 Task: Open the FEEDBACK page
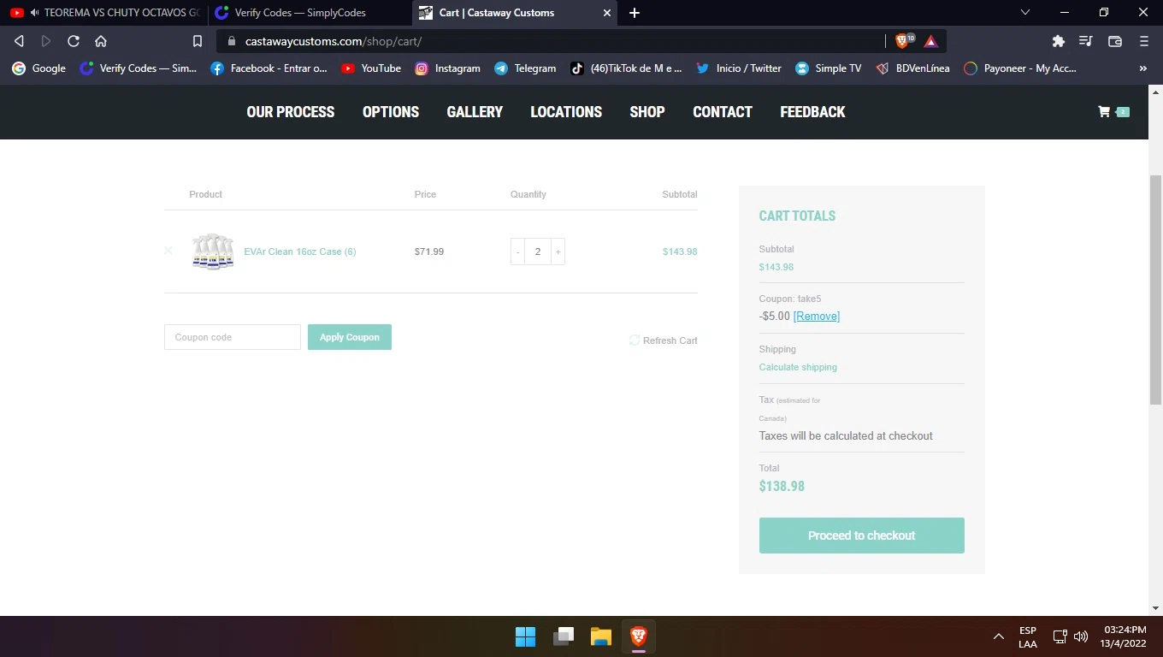coord(812,112)
